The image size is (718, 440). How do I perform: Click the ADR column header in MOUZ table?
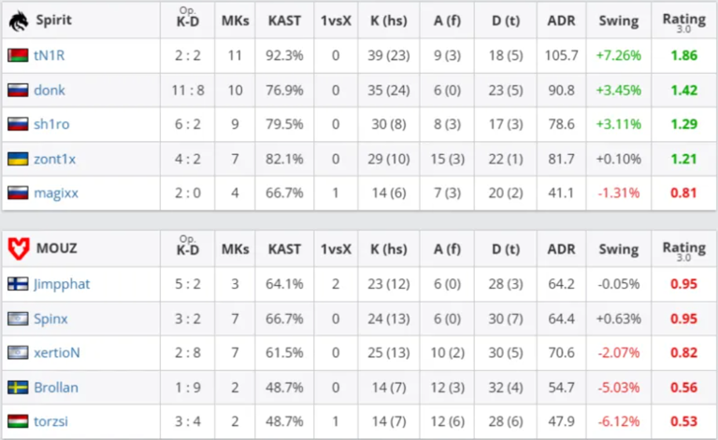[x=561, y=249]
